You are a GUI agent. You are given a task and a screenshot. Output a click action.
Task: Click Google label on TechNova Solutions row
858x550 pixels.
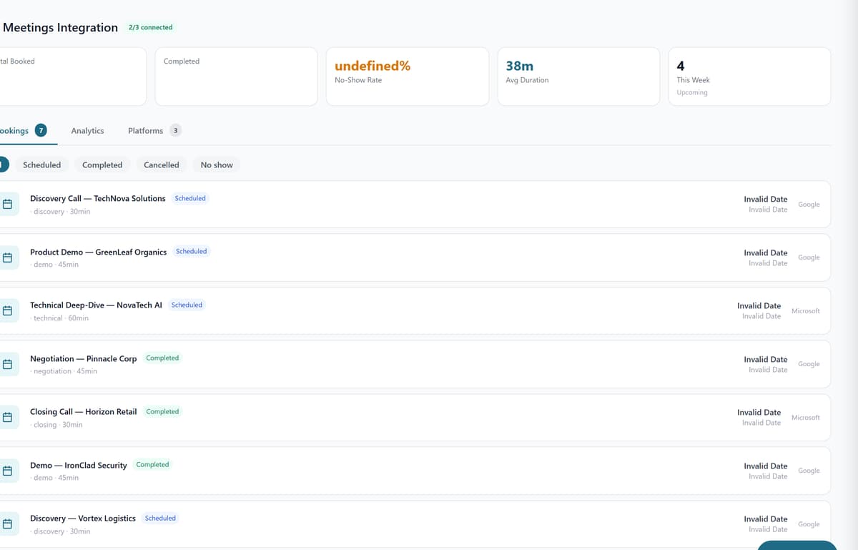pos(809,205)
